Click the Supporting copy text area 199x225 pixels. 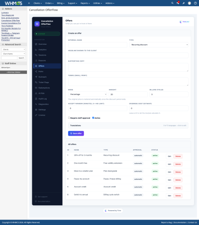(x=128, y=67)
